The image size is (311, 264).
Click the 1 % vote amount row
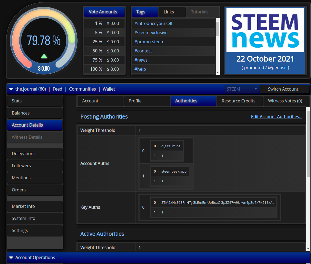tap(104, 23)
